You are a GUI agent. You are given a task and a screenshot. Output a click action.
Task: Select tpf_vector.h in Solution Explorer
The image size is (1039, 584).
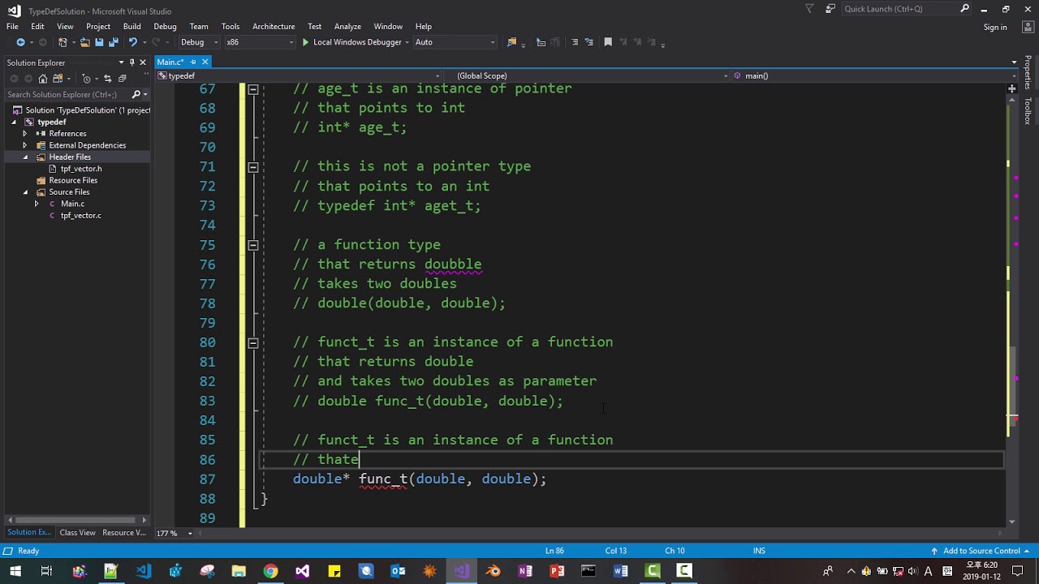point(80,169)
